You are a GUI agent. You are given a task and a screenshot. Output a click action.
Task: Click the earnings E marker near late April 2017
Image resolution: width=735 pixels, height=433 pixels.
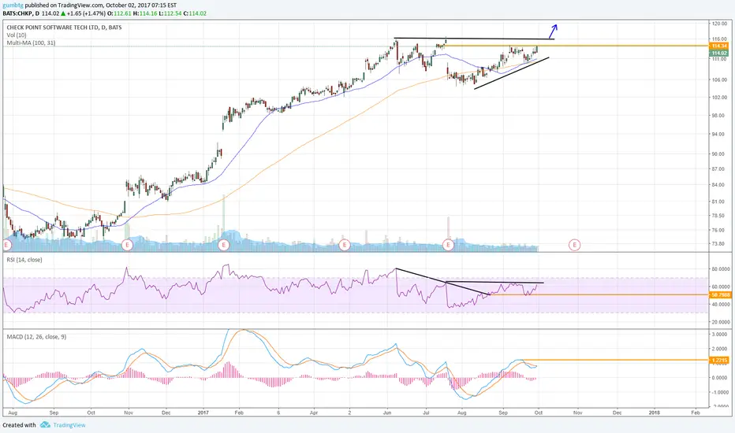pos(345,244)
